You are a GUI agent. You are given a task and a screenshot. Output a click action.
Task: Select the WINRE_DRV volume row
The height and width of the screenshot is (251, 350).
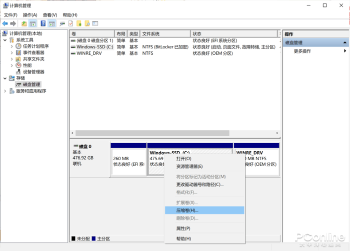coord(175,53)
